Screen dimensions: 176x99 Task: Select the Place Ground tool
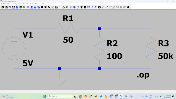64,7
